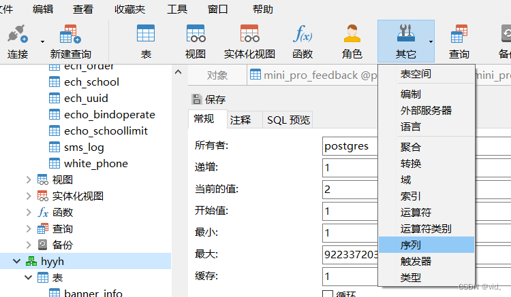Open the 视图 views toolbar button
The image size is (511, 297).
coord(196,41)
